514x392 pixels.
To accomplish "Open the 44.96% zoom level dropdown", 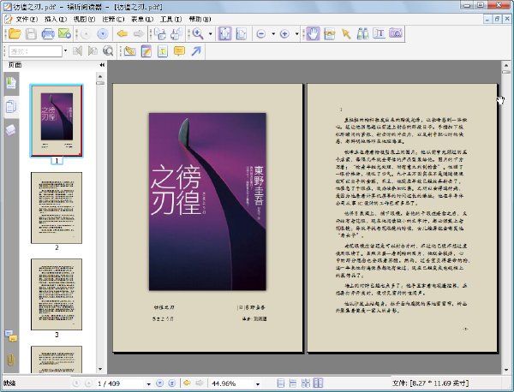I will (x=258, y=383).
